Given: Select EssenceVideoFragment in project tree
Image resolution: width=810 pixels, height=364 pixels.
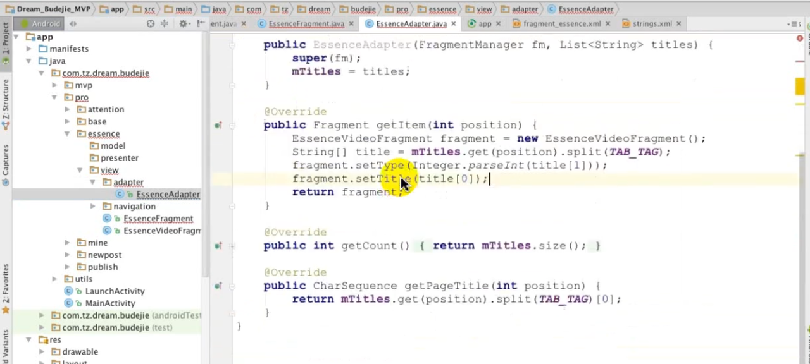Looking at the screenshot, I should (x=162, y=231).
